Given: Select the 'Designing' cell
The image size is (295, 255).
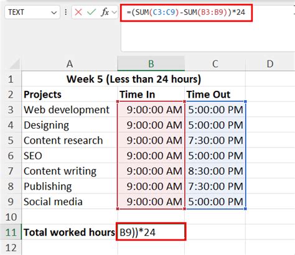Looking at the screenshot, I should tap(70, 125).
